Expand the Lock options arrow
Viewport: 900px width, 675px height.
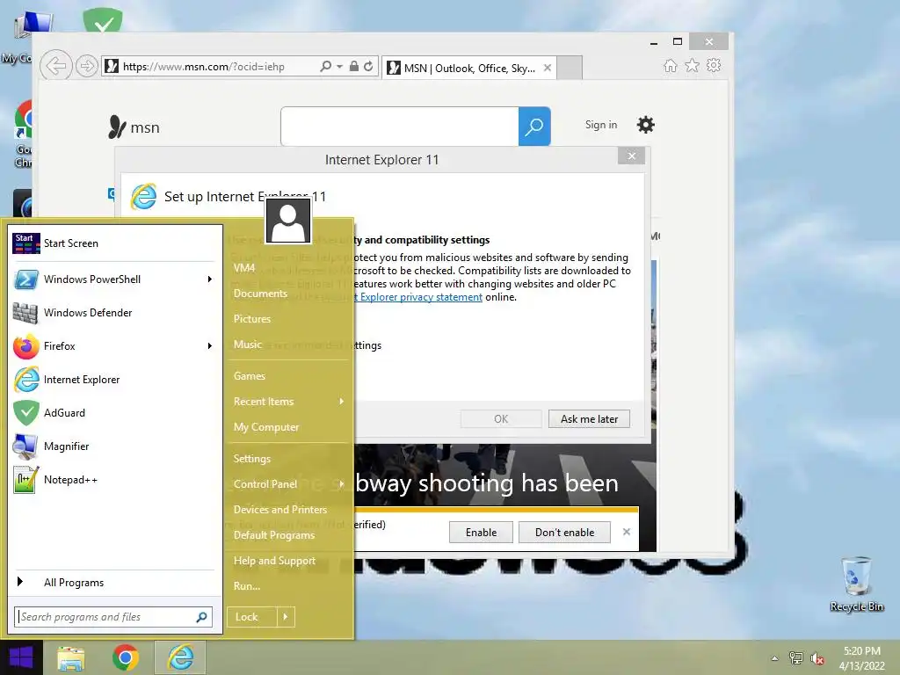[286, 617]
